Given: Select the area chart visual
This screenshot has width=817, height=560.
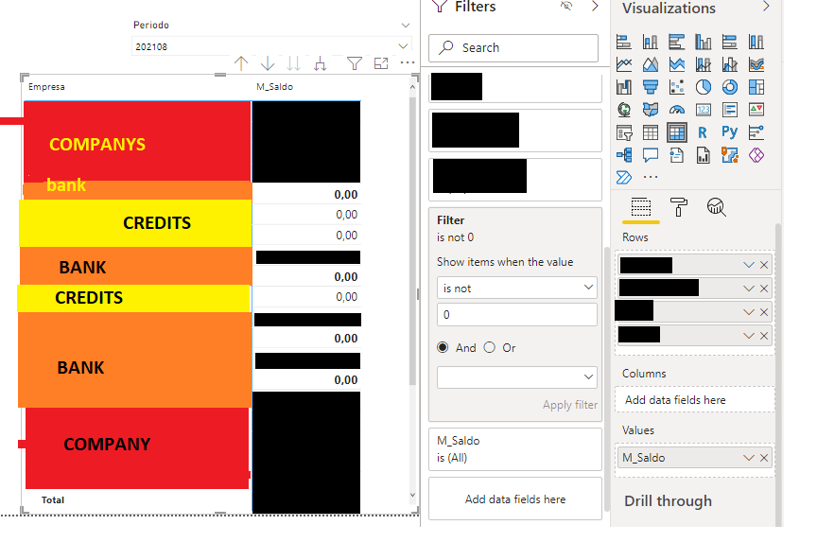Looking at the screenshot, I should click(651, 64).
